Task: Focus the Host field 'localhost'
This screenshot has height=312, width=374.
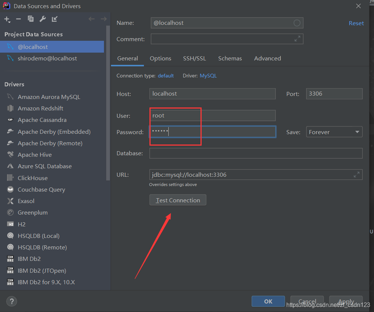Action: coord(212,94)
